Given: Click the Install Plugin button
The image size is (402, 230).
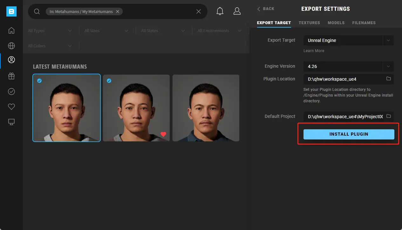Looking at the screenshot, I should tap(349, 134).
